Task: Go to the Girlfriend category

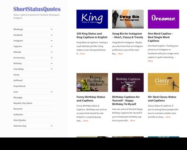Action: click(x=18, y=80)
